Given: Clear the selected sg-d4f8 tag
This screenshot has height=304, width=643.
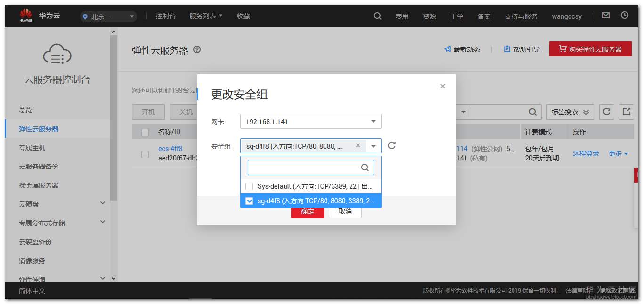Looking at the screenshot, I should 358,146.
